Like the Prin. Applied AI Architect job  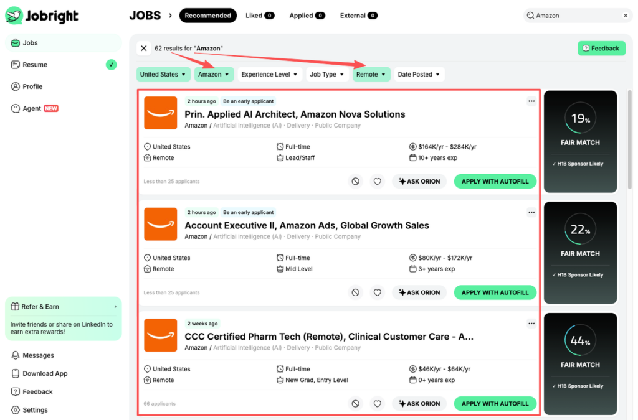click(x=377, y=181)
